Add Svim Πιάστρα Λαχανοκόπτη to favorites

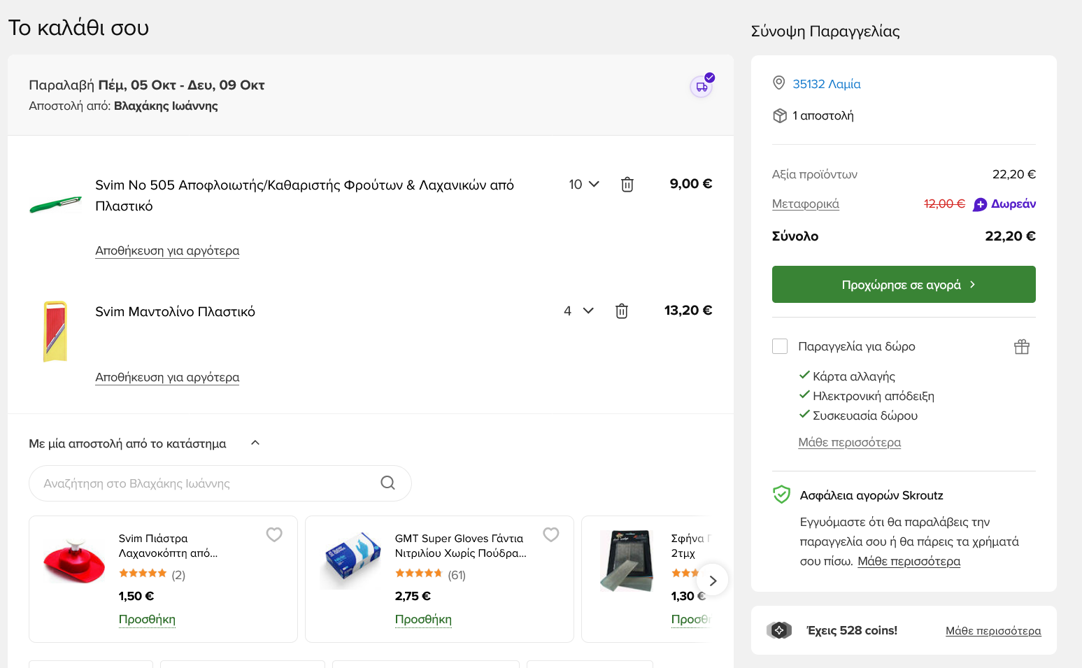274,534
